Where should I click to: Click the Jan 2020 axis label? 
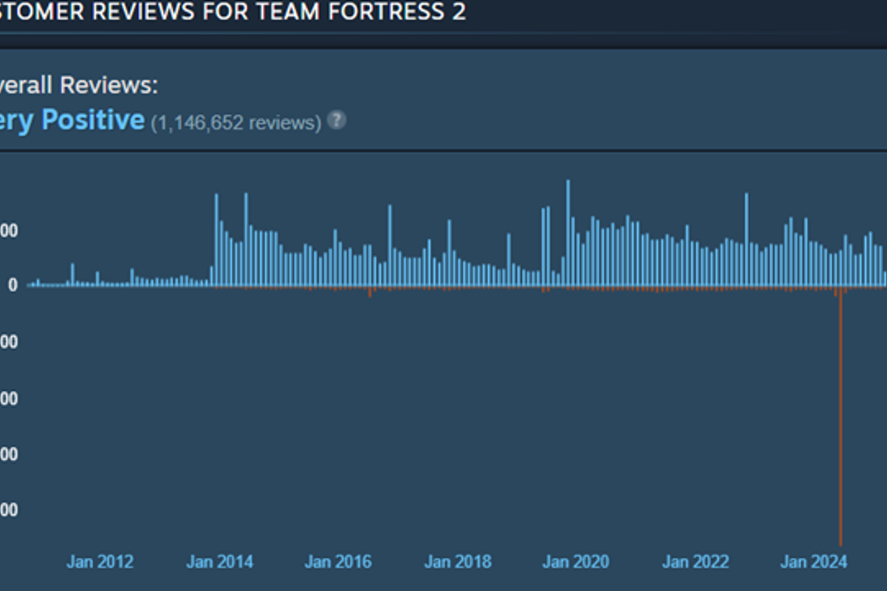click(576, 561)
